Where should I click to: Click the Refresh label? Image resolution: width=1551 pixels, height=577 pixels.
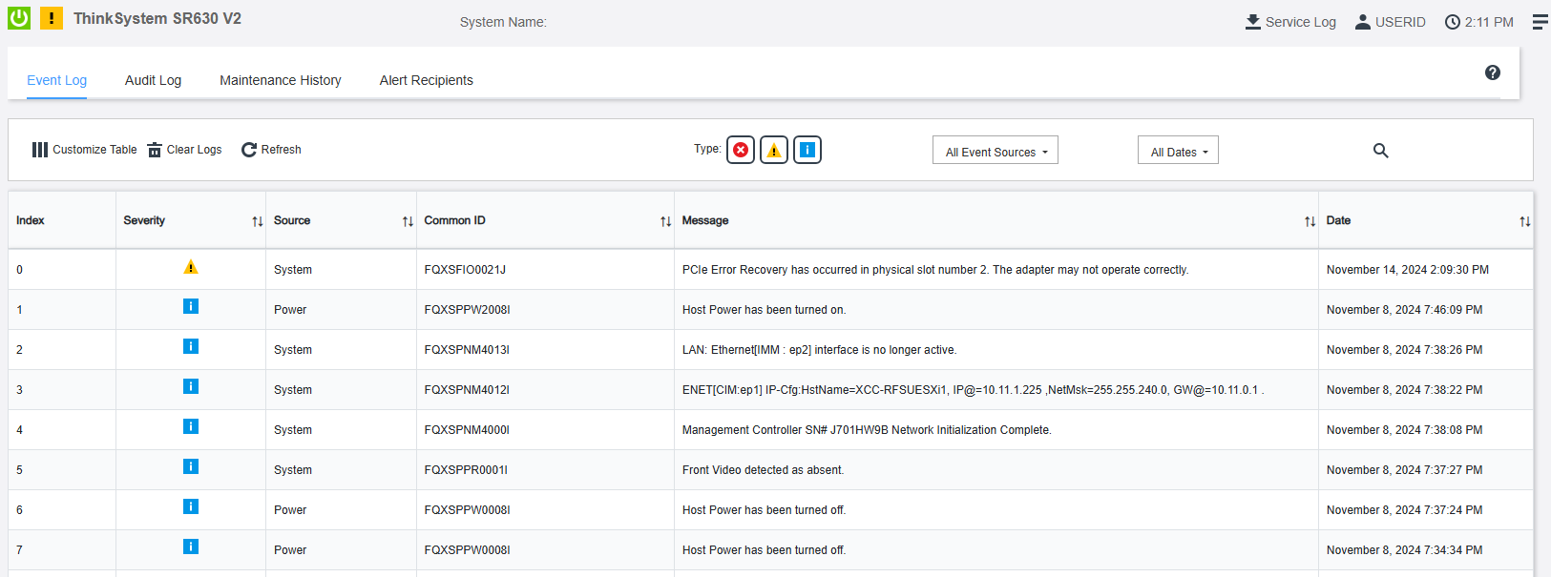coord(281,150)
